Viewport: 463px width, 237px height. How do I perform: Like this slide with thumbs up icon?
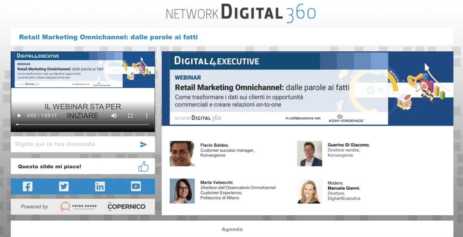click(x=144, y=166)
